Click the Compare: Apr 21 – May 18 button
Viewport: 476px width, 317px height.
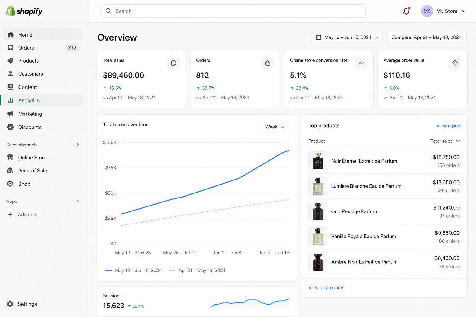(426, 37)
